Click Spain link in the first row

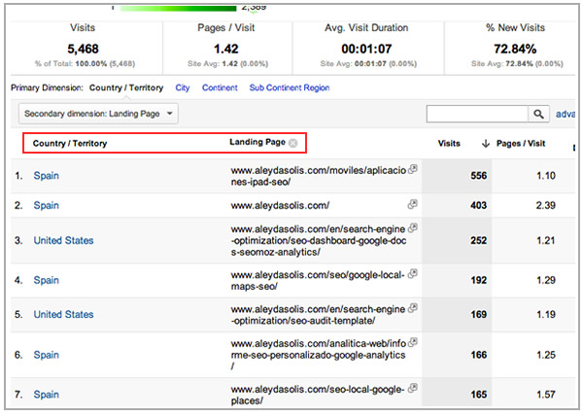point(47,176)
